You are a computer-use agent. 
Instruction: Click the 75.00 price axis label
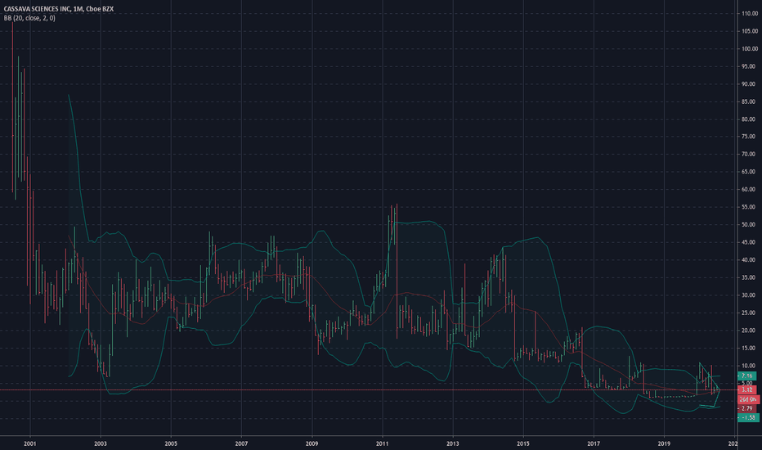pos(750,137)
